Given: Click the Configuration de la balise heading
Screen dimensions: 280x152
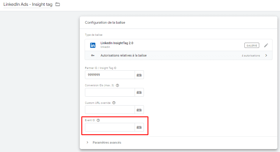Looking at the screenshot, I should point(105,22).
